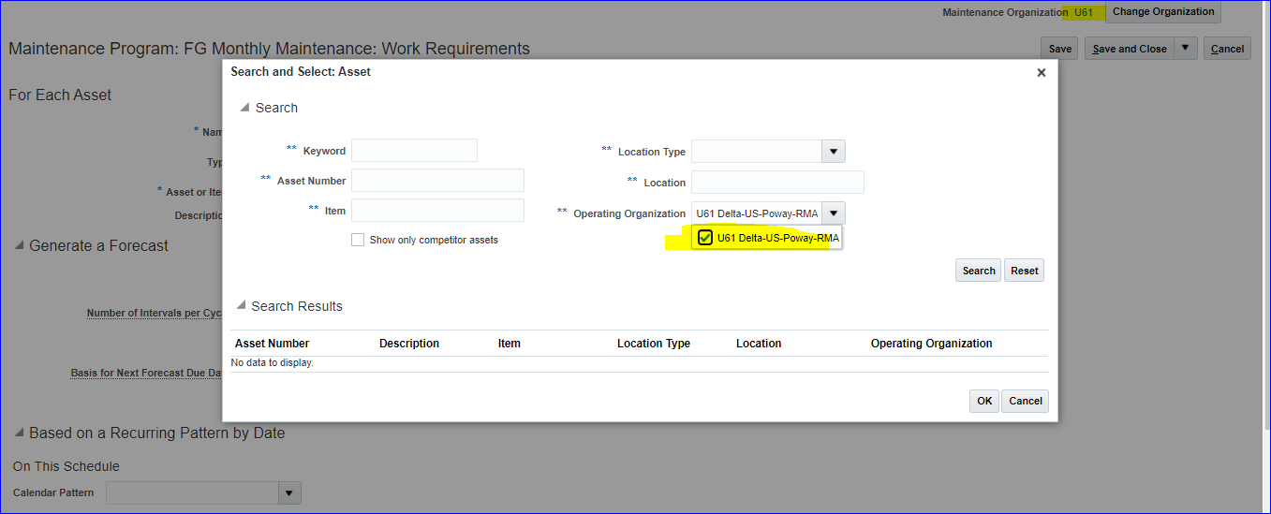
Task: Close the Search and Select Asset dialog
Action: pyautogui.click(x=1041, y=72)
